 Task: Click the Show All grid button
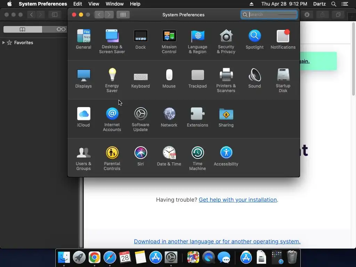pyautogui.click(x=123, y=15)
